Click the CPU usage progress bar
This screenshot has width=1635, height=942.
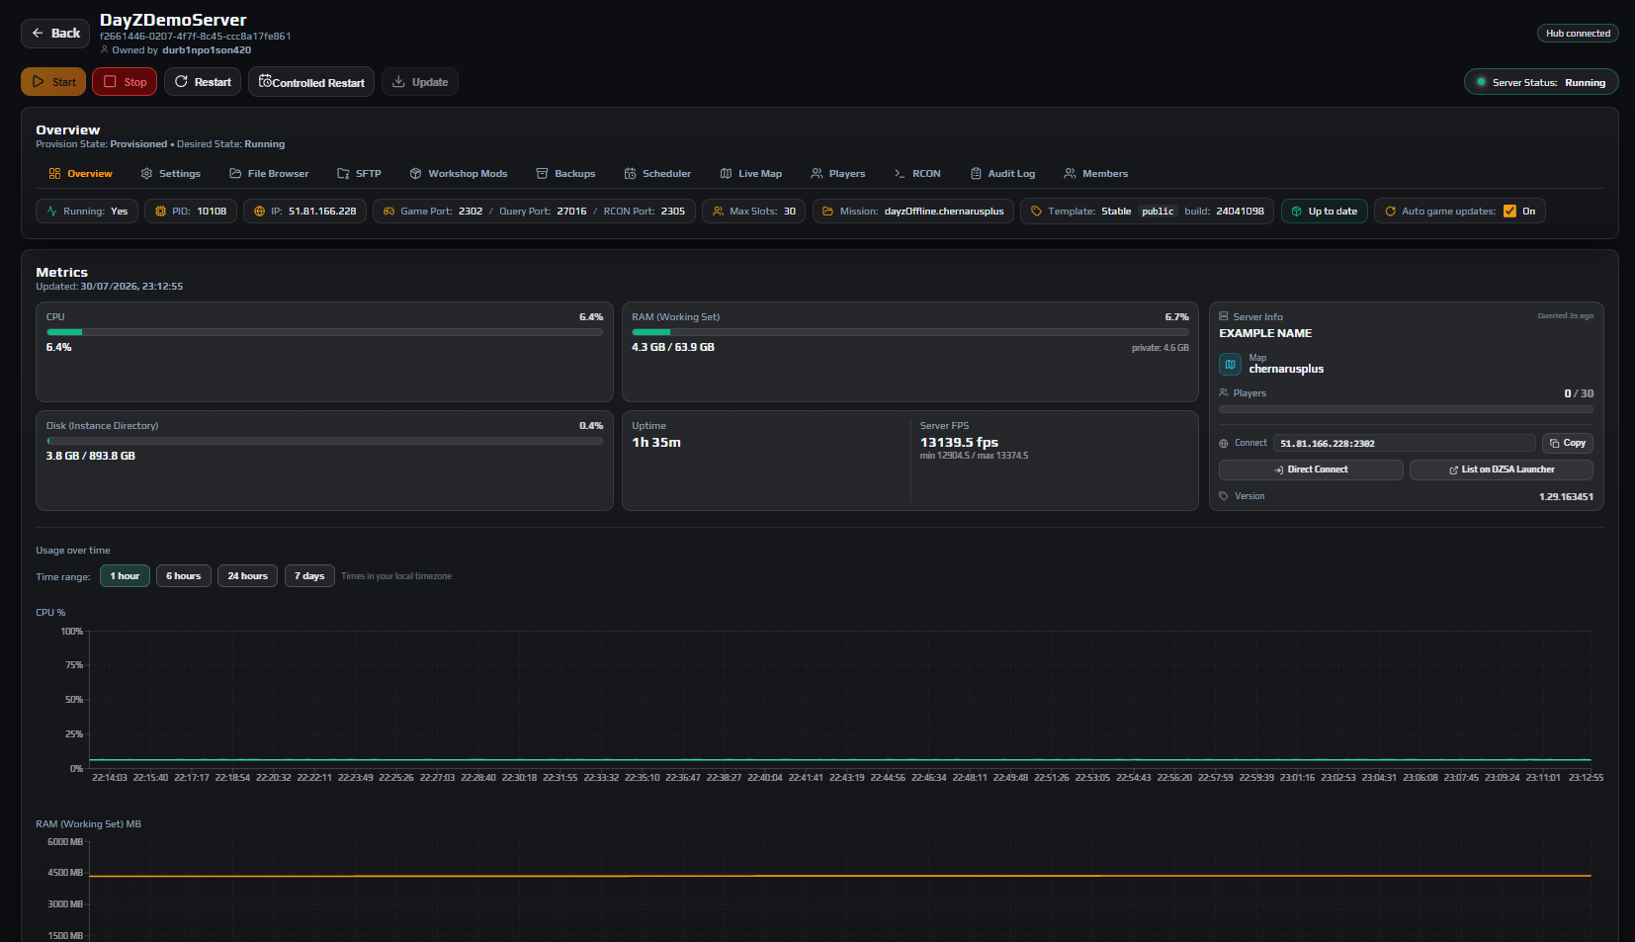click(x=324, y=332)
